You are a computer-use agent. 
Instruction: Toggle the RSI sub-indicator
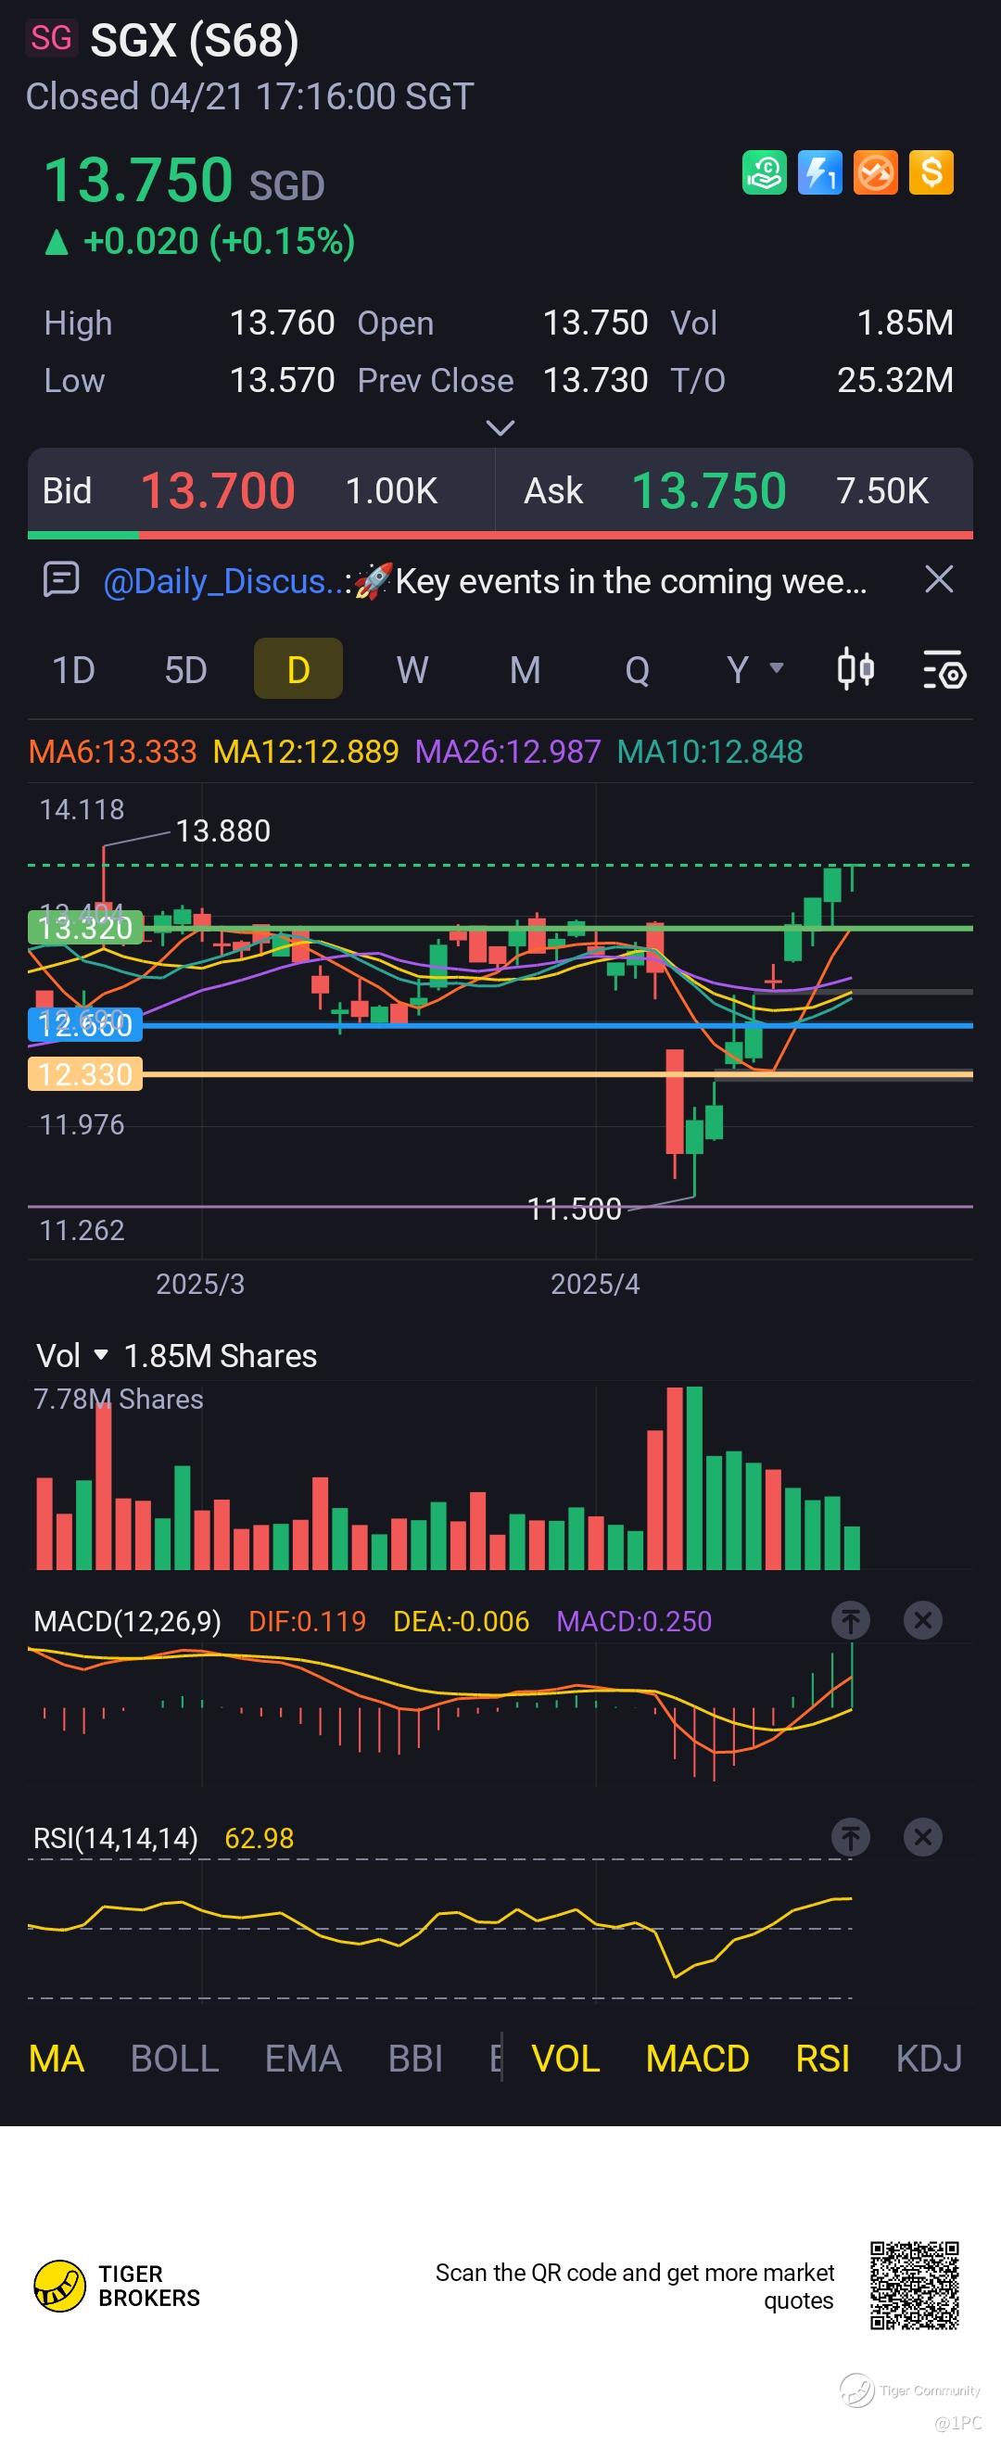tap(822, 2059)
